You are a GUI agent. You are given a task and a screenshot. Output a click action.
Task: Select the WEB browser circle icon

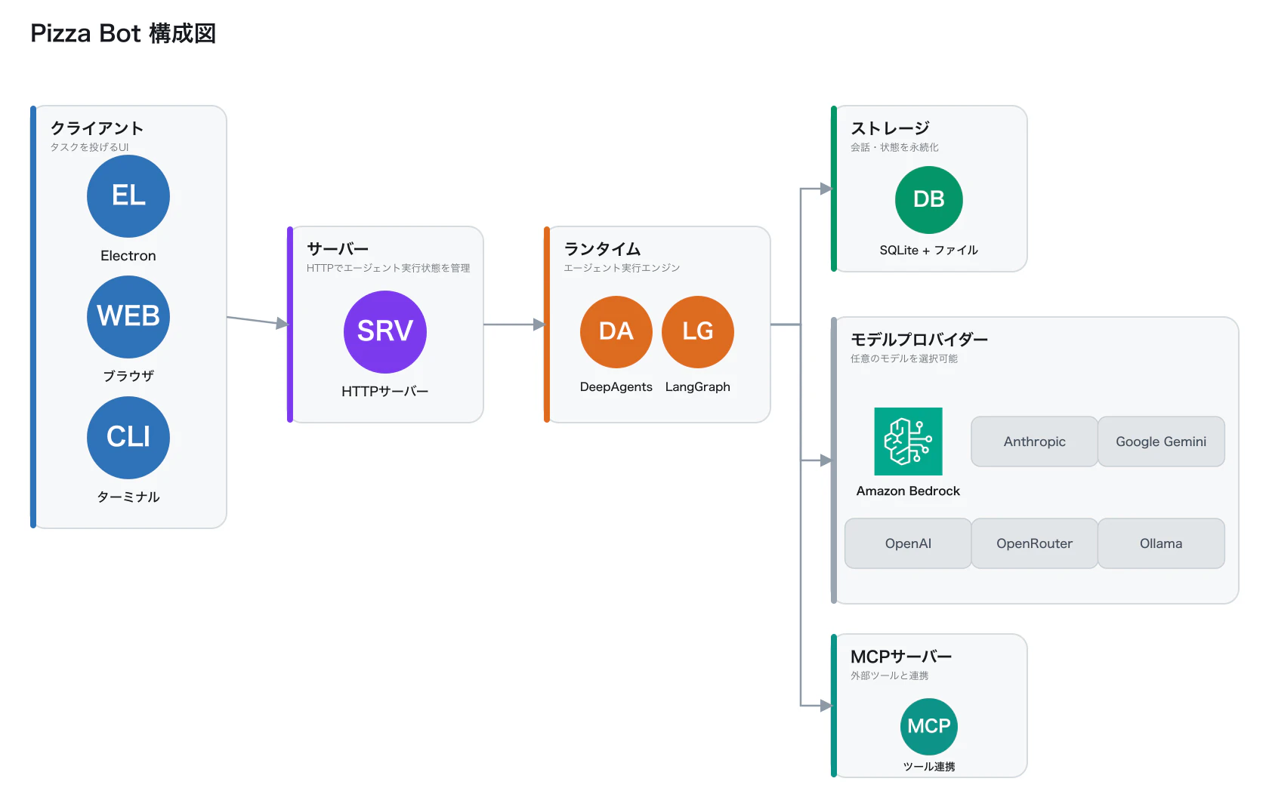pos(128,317)
